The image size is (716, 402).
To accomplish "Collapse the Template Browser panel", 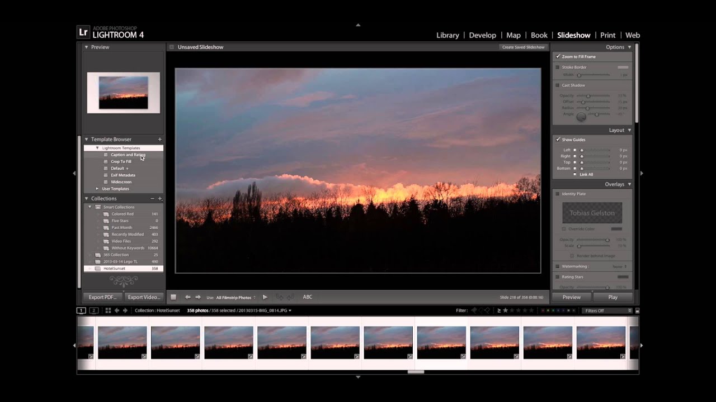I will 86,139.
